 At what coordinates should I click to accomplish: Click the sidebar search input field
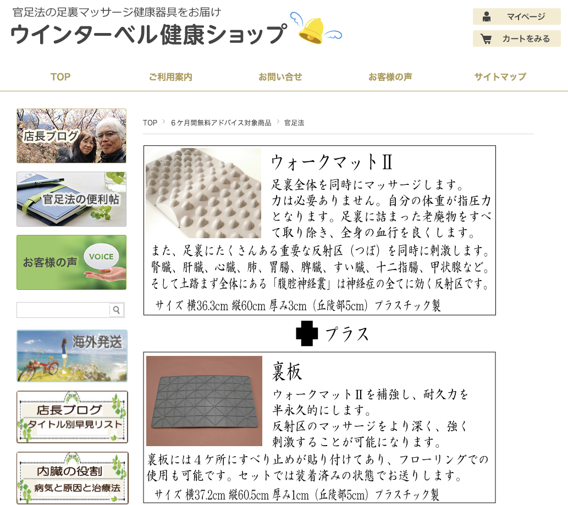click(63, 310)
